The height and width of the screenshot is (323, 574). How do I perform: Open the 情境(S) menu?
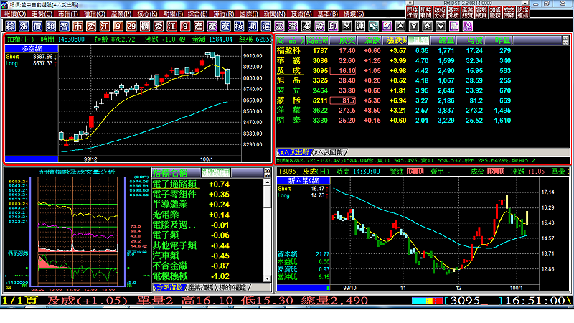tap(354, 14)
